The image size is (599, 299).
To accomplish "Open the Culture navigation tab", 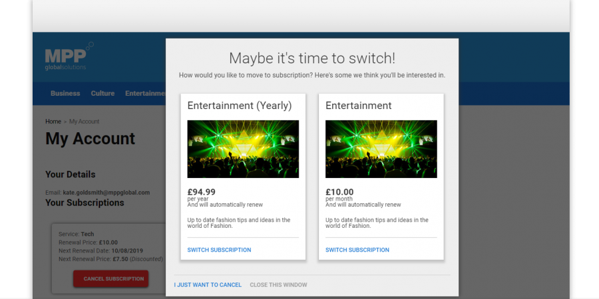I will (x=102, y=94).
